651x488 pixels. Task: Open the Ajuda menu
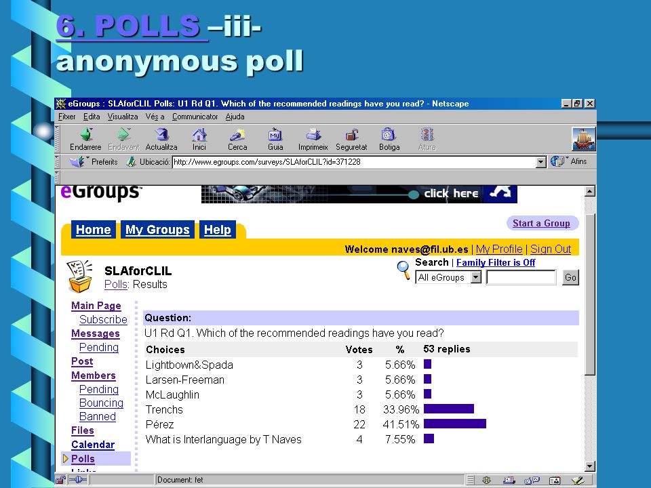(x=235, y=117)
